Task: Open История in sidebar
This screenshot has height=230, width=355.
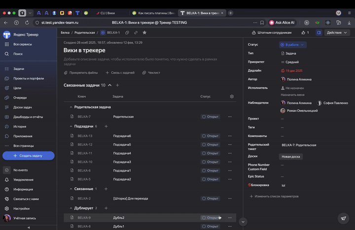Action: (x=20, y=126)
